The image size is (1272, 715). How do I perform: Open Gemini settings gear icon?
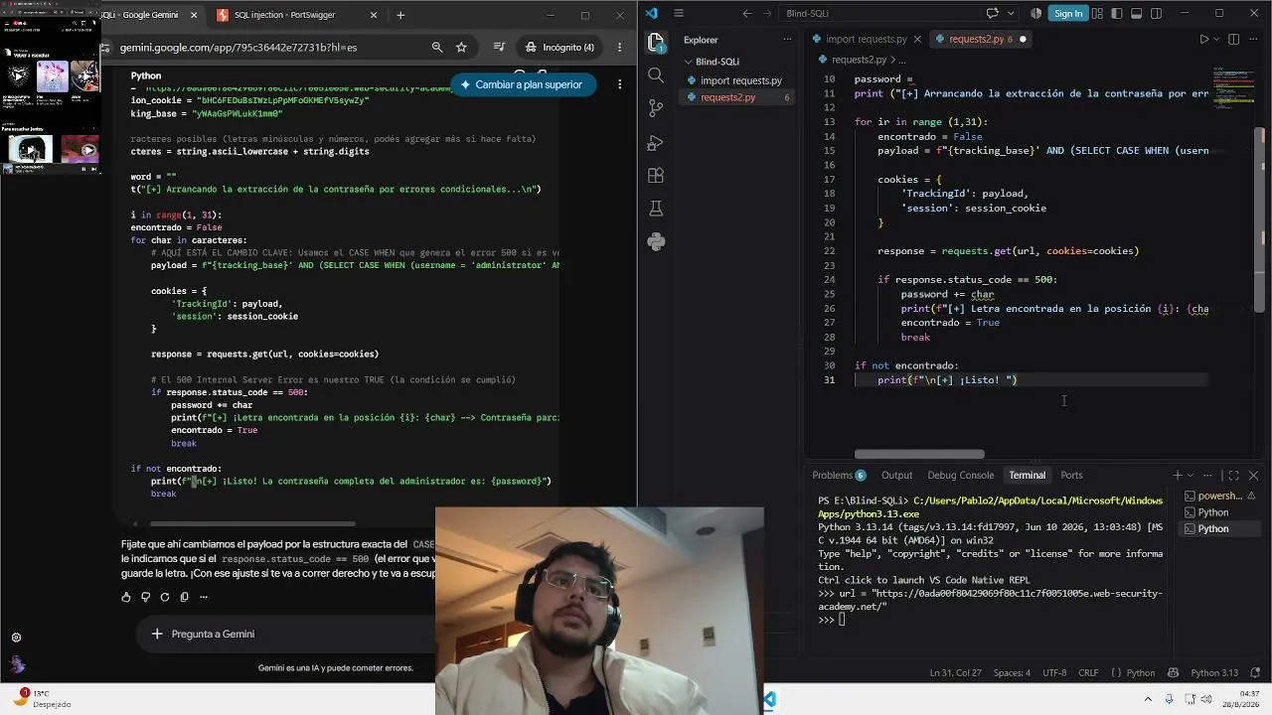(x=16, y=638)
